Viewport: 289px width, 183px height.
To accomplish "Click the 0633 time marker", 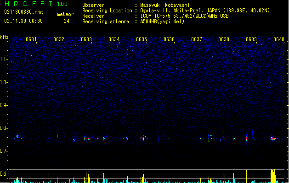I will (x=86, y=39).
